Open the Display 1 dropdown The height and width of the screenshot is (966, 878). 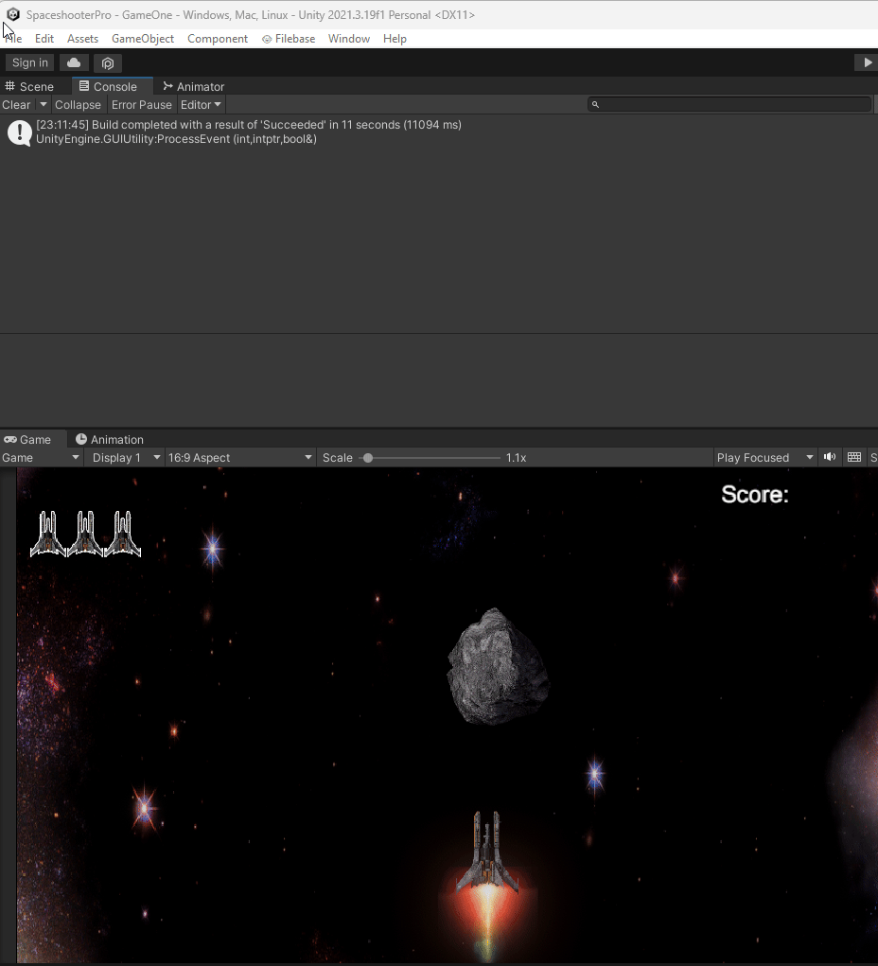tap(124, 457)
